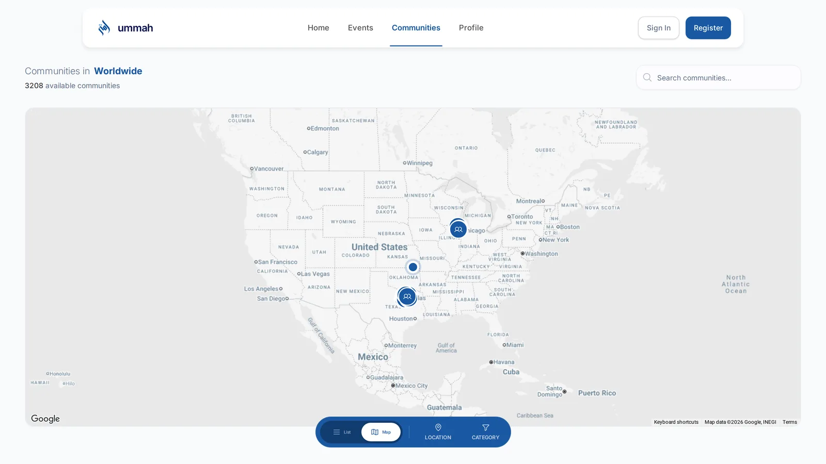Screen dimensions: 826x464
Task: Open the Dallas community cluster marker
Action: tap(407, 296)
